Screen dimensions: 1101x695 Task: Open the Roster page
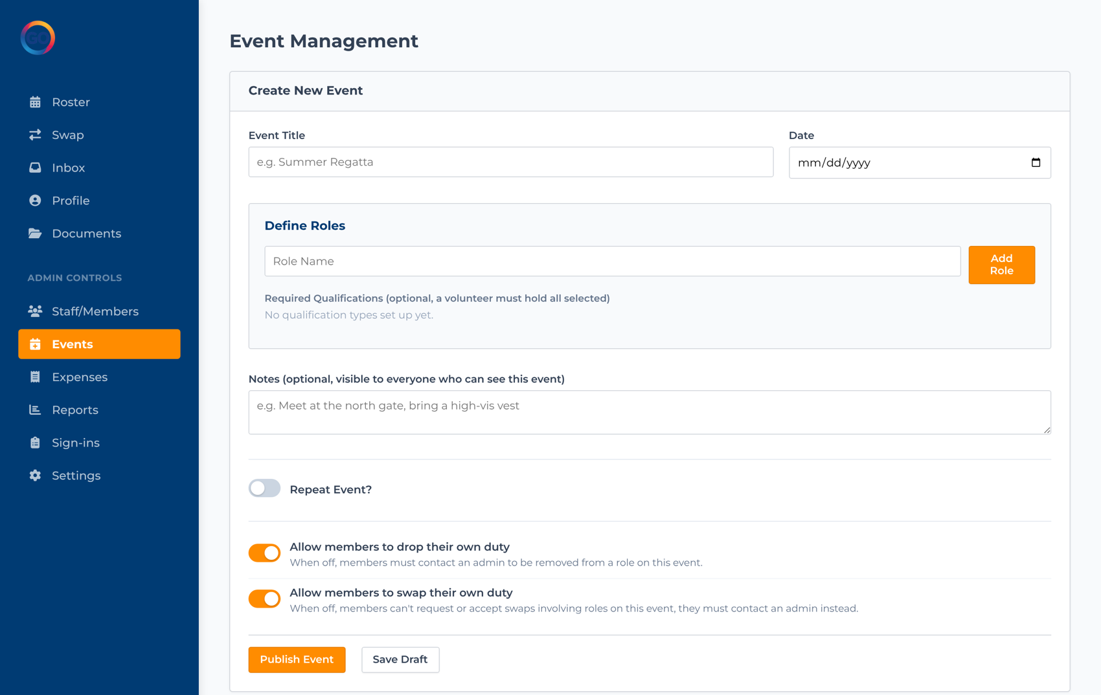pyautogui.click(x=99, y=102)
